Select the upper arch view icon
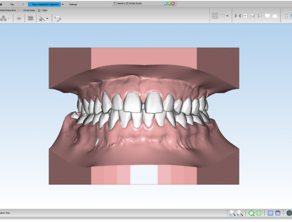 pyautogui.click(x=267, y=16)
